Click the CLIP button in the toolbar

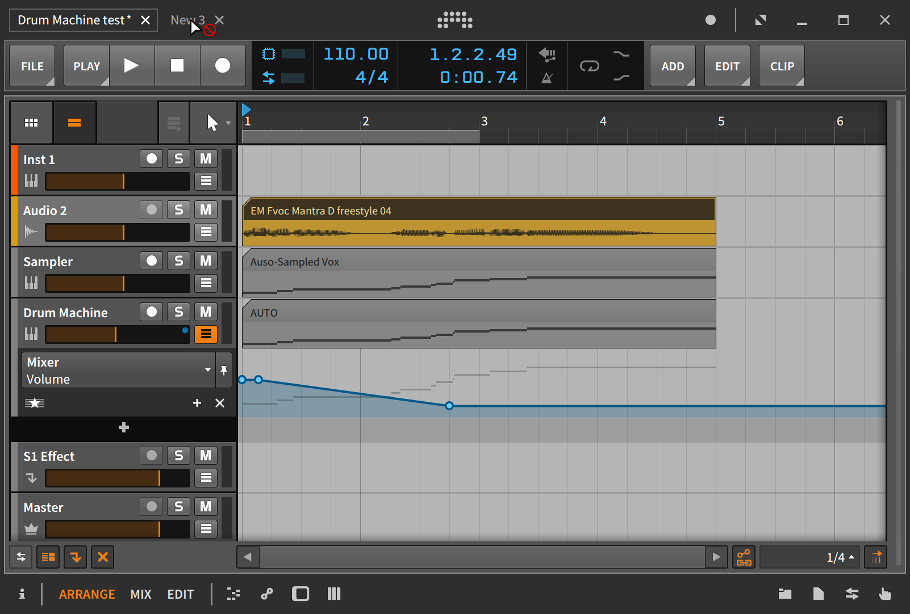(782, 66)
